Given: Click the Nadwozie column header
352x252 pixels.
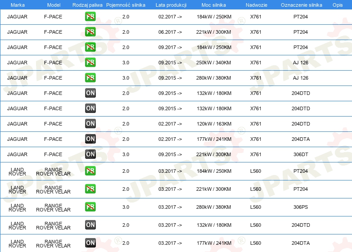Looking at the screenshot, I should (x=257, y=5).
